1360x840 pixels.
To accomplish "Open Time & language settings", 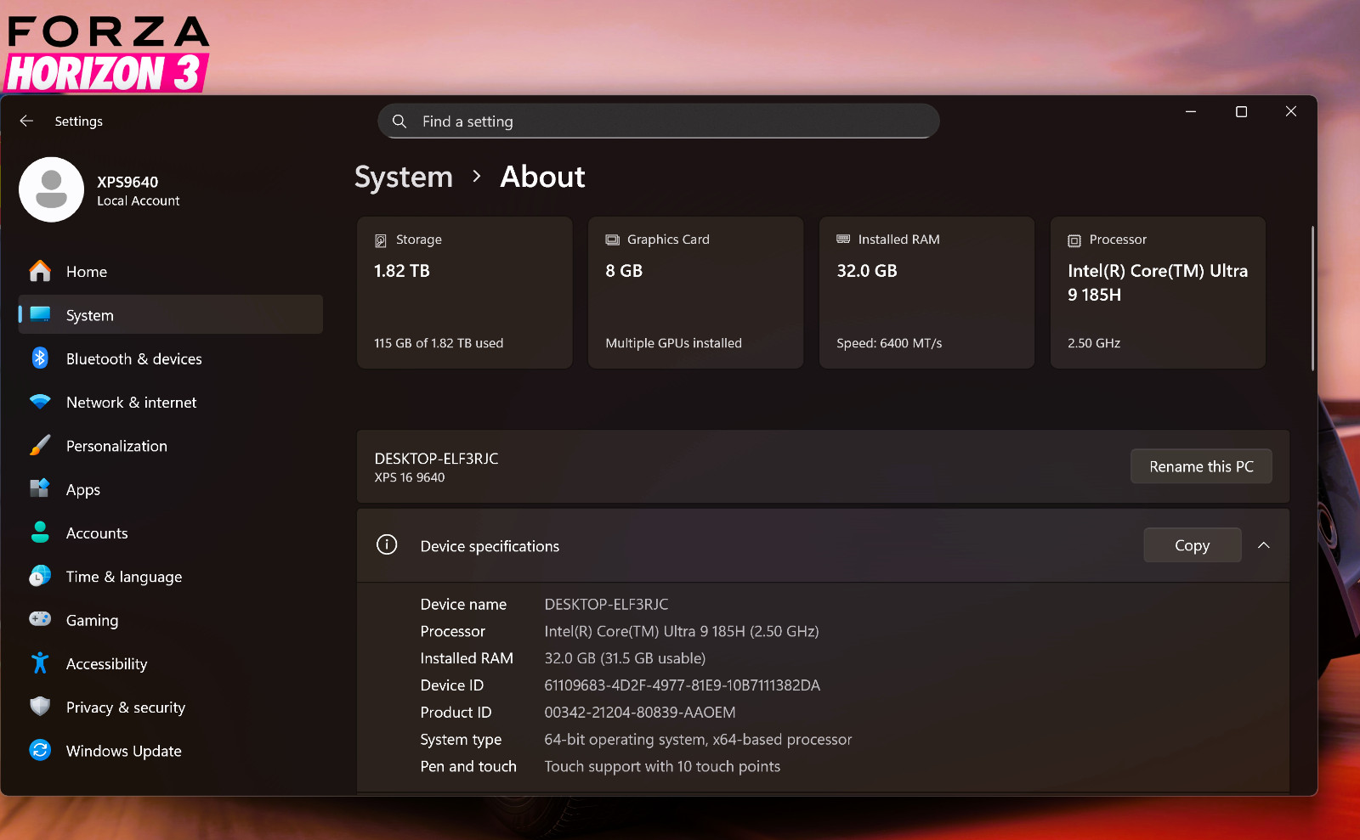I will pos(170,576).
